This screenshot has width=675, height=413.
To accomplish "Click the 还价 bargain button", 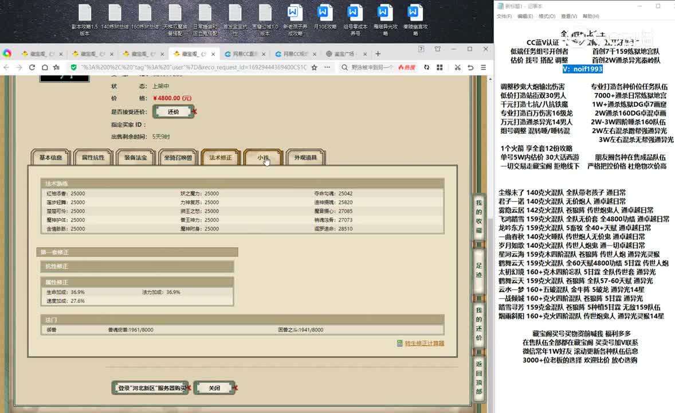I will pos(174,112).
